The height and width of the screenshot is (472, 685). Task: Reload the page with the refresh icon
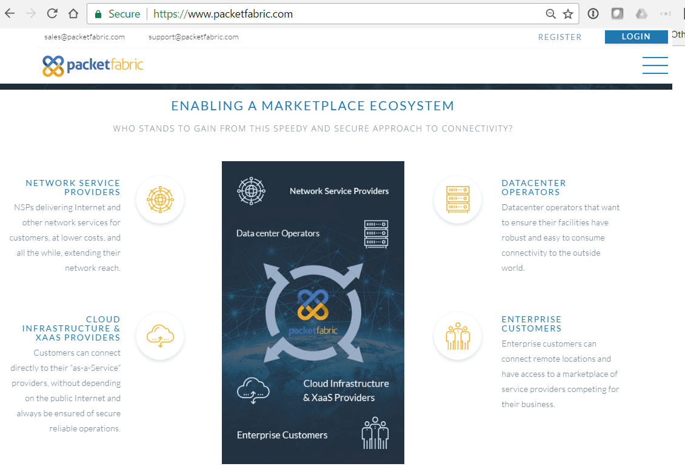pos(52,13)
